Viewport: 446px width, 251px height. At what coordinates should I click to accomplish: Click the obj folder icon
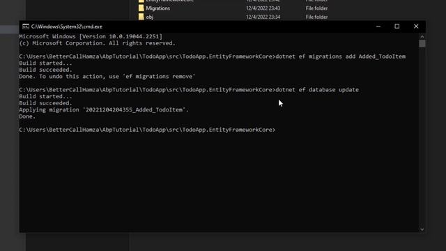[141, 17]
